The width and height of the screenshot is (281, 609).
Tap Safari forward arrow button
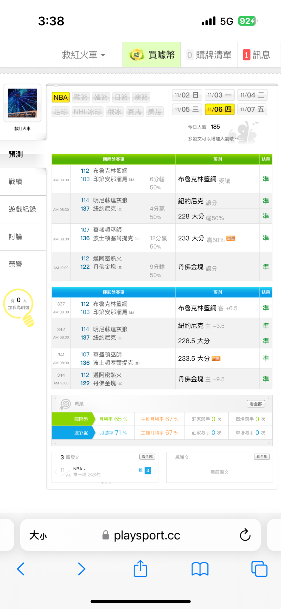click(x=81, y=569)
